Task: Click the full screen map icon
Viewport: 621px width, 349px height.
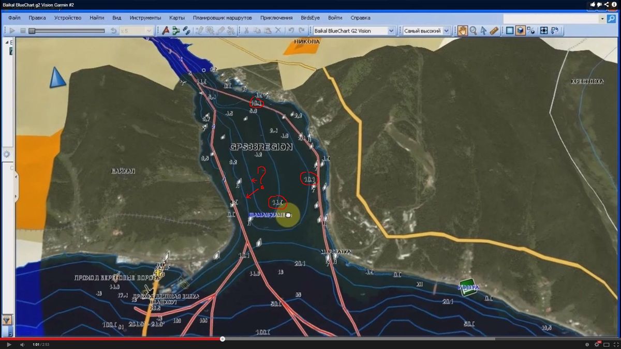Action: [x=544, y=31]
